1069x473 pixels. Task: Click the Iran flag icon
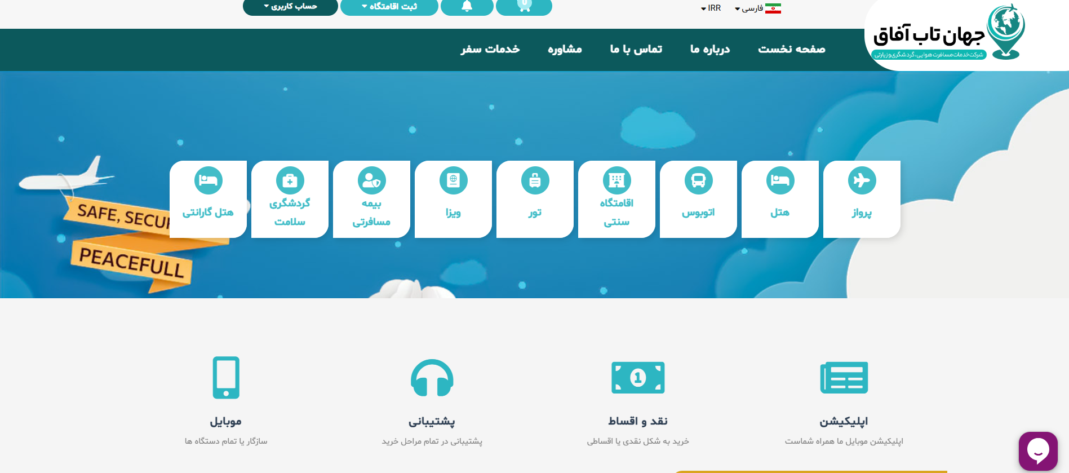point(773,8)
